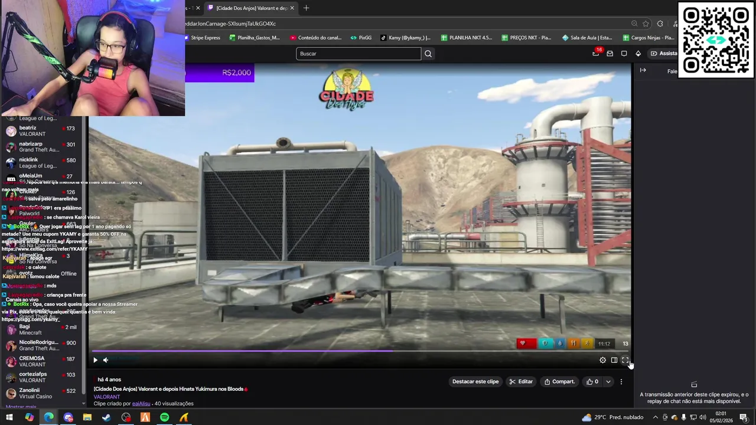
Task: Open the Twitch mail icon
Action: (610, 54)
